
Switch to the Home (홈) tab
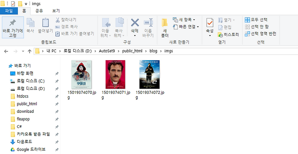point(24,11)
